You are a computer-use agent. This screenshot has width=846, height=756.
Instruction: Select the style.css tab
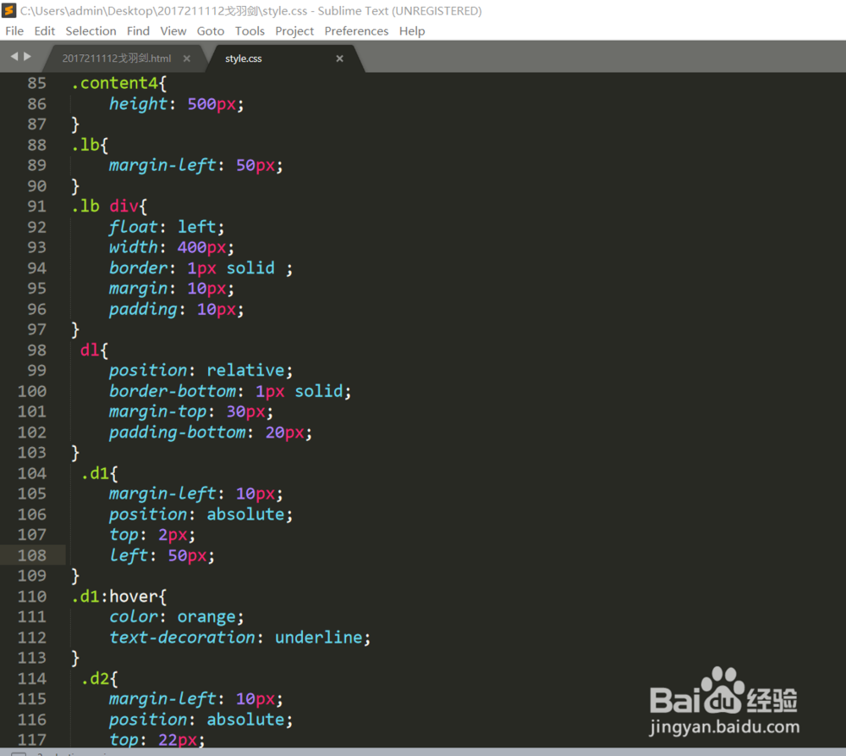(244, 58)
